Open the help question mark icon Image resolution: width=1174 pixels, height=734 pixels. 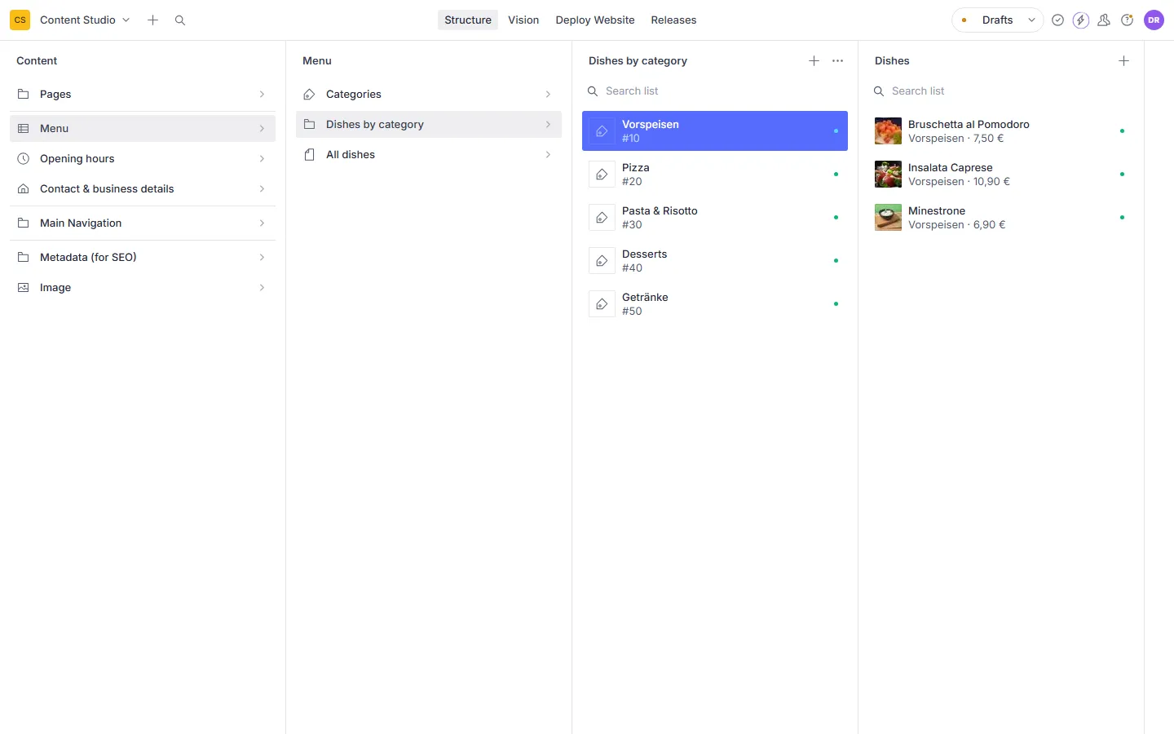(x=1128, y=20)
